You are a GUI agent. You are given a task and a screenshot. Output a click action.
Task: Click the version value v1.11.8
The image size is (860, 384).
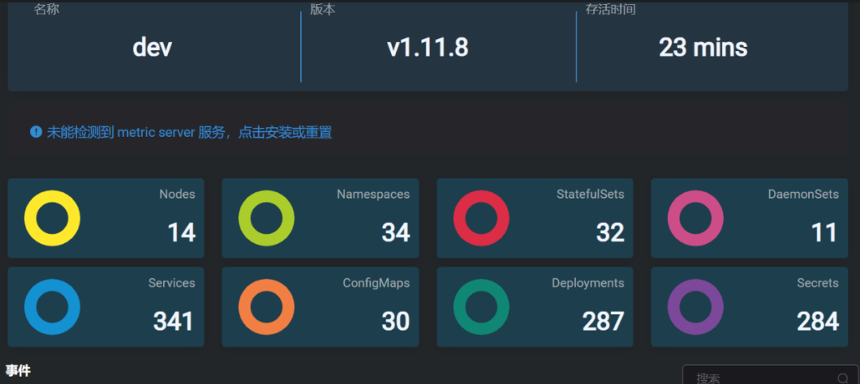click(x=428, y=48)
